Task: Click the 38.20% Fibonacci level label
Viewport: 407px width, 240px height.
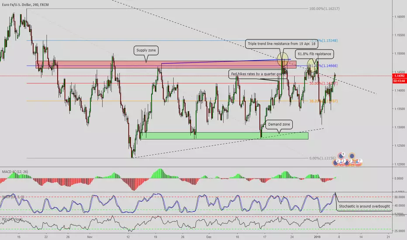Action: click(324, 101)
